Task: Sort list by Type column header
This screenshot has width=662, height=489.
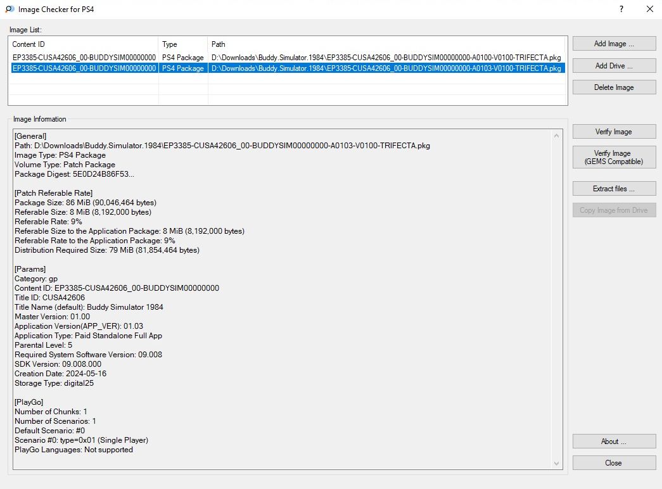Action: (183, 44)
